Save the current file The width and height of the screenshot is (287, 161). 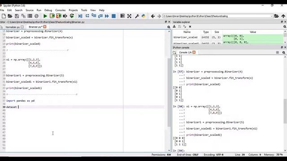pyautogui.click(x=17, y=16)
